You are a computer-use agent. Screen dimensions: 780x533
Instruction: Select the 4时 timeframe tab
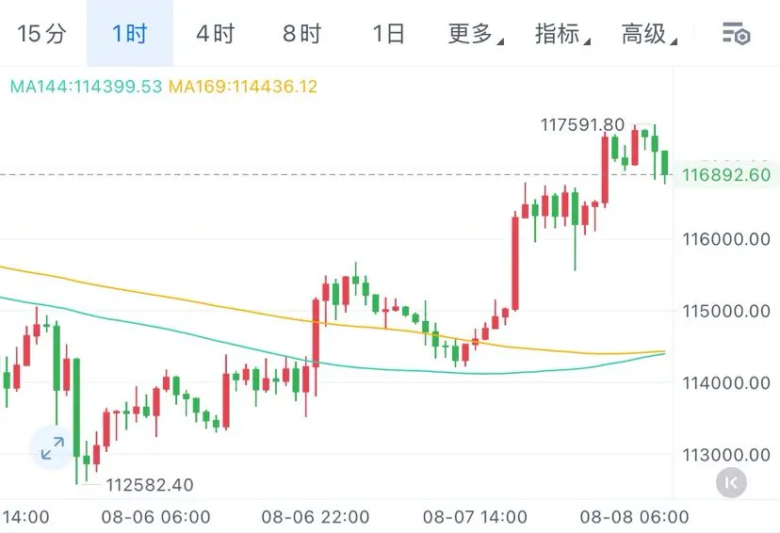(216, 34)
